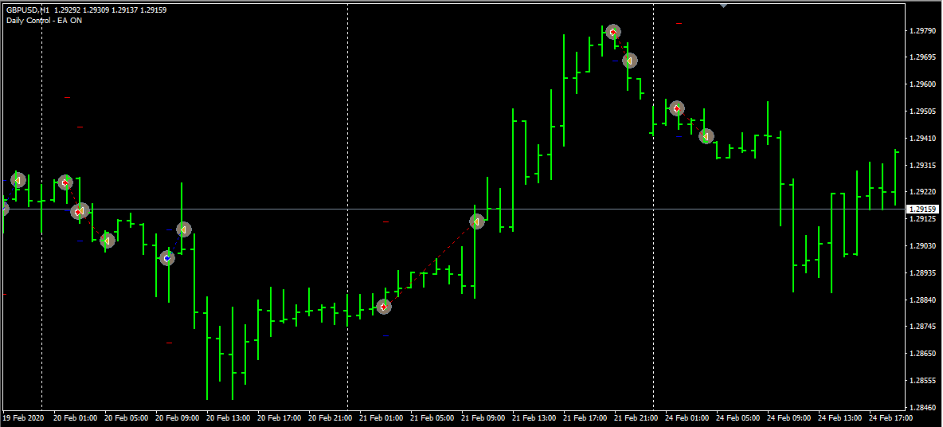Click the '24 Feb 05:00' time label

tap(737, 417)
